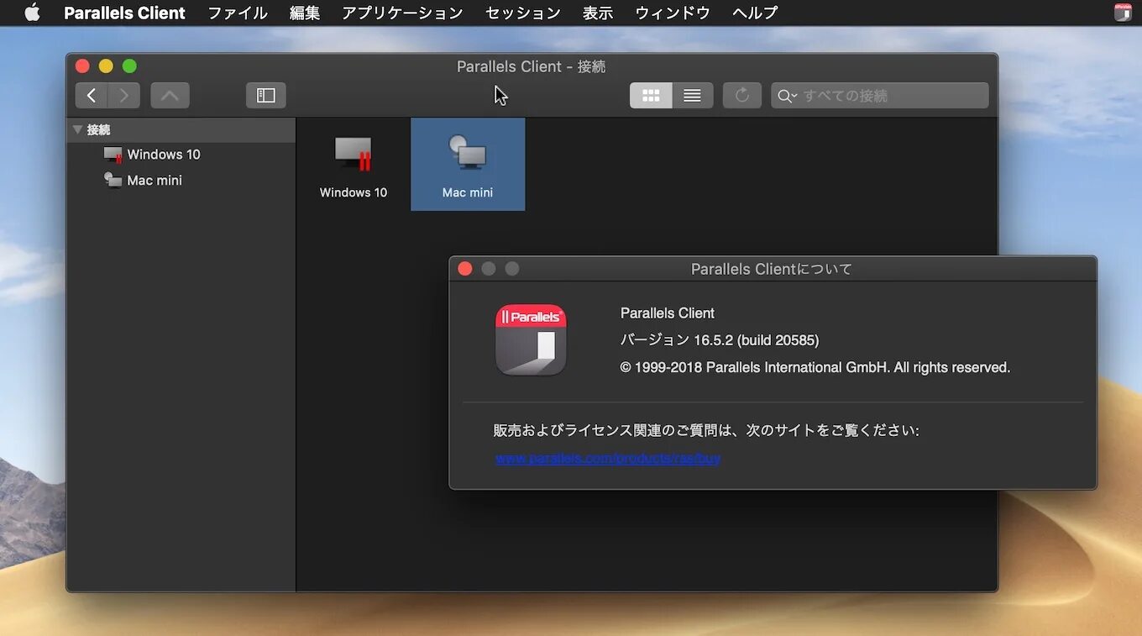Switch to list view
Image resolution: width=1142 pixels, height=636 pixels.
[x=692, y=96]
